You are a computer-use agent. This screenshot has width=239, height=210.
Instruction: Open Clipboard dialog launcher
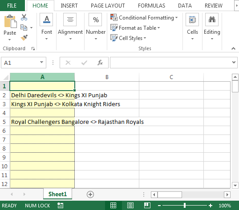[33, 49]
